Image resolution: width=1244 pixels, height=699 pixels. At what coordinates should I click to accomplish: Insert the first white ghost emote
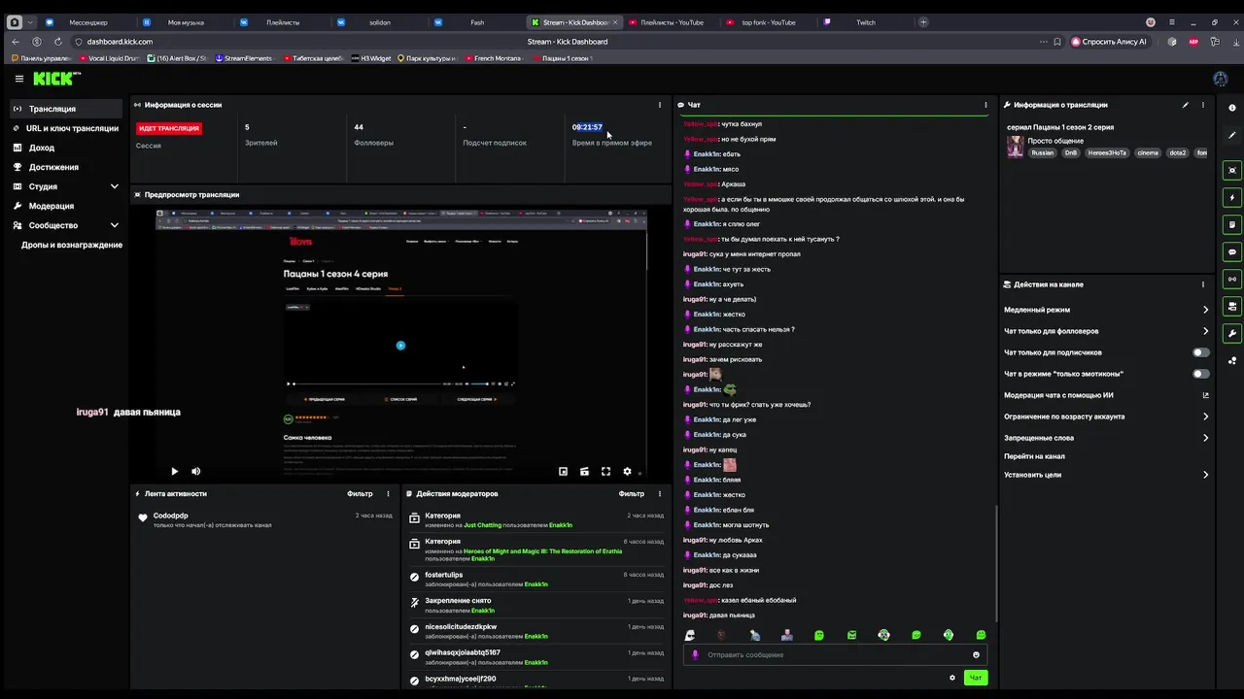(690, 635)
